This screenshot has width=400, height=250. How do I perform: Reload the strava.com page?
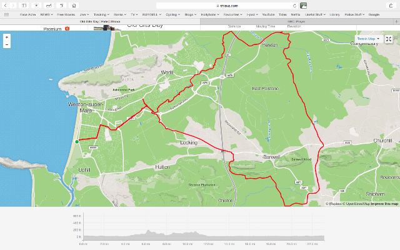coord(294,6)
